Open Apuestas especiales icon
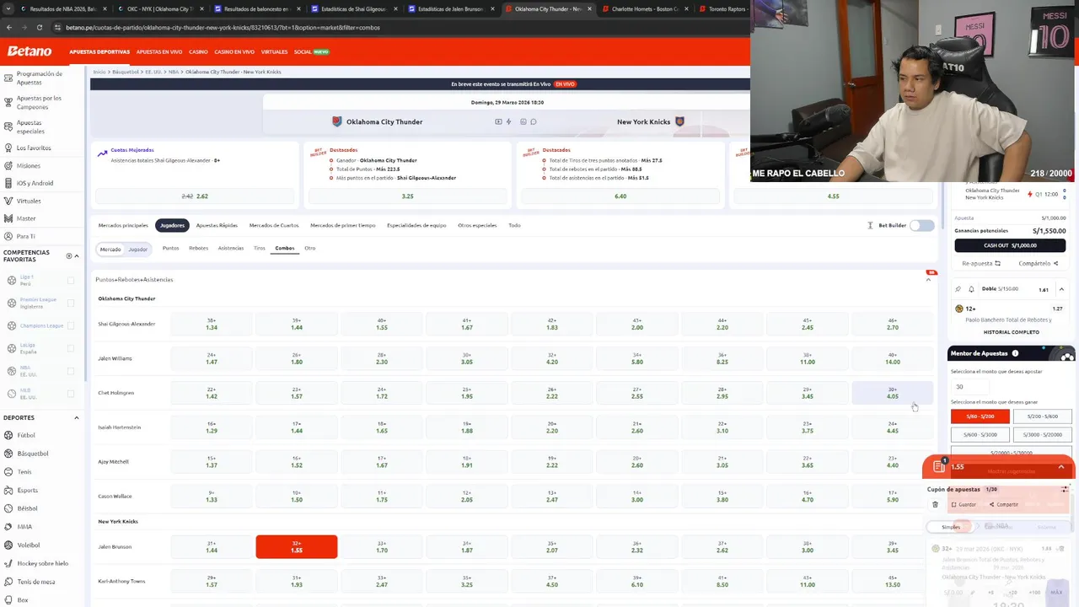Viewport: 1079px width, 607px height. click(x=8, y=126)
